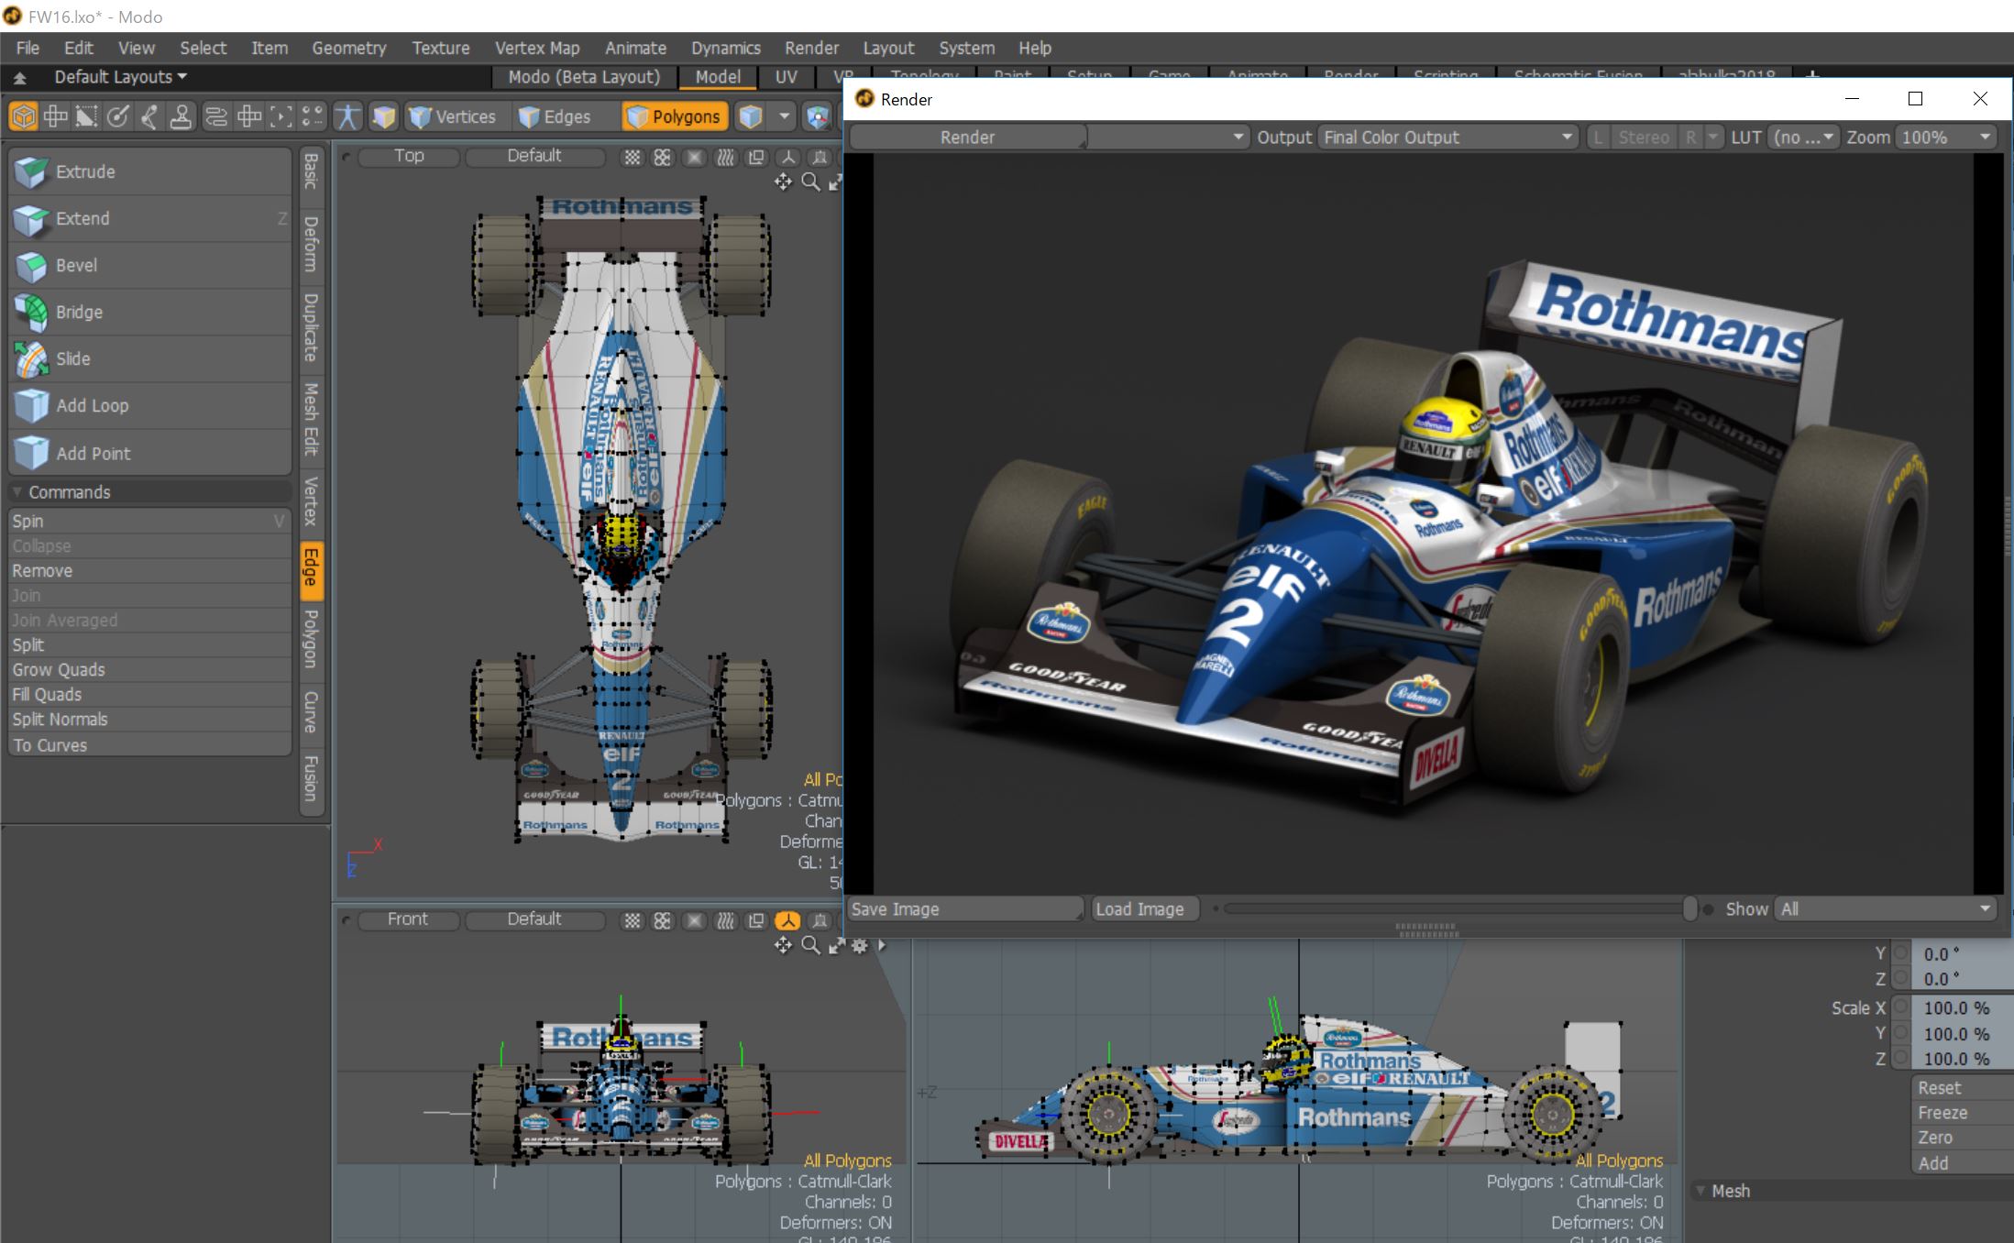Click the cube icon after Polygons button

click(x=751, y=116)
